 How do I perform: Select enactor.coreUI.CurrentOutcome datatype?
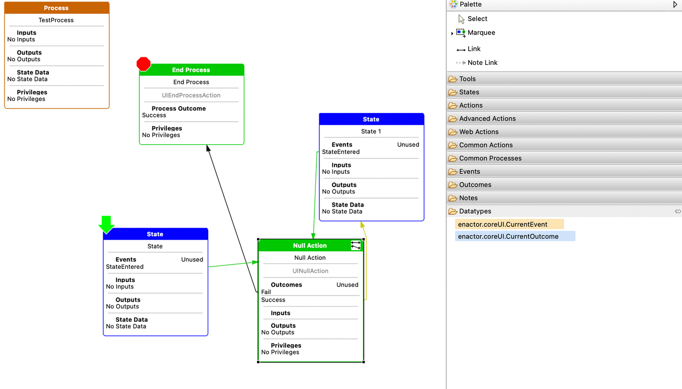(515, 236)
